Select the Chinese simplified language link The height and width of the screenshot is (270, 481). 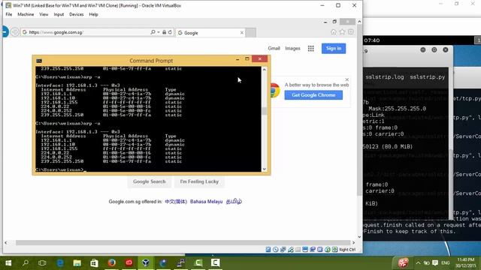(176, 202)
